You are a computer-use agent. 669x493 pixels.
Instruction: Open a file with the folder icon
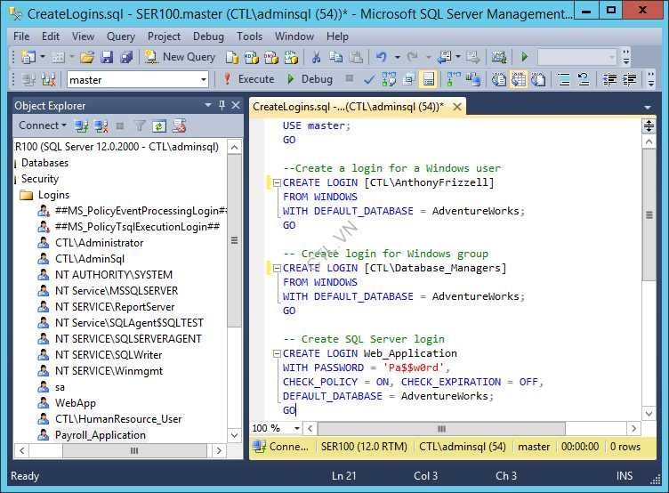coord(87,57)
